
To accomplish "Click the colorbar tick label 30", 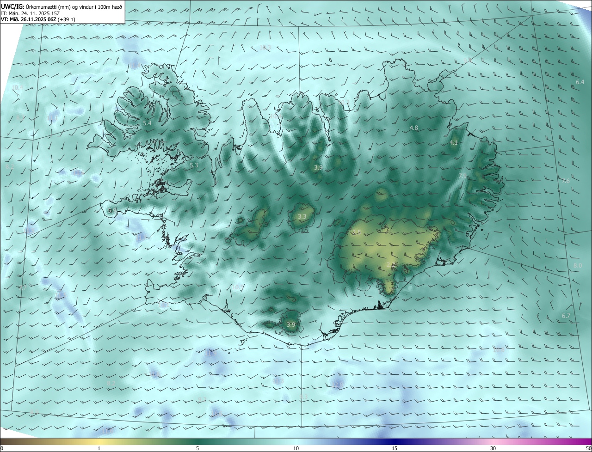I will (x=493, y=448).
